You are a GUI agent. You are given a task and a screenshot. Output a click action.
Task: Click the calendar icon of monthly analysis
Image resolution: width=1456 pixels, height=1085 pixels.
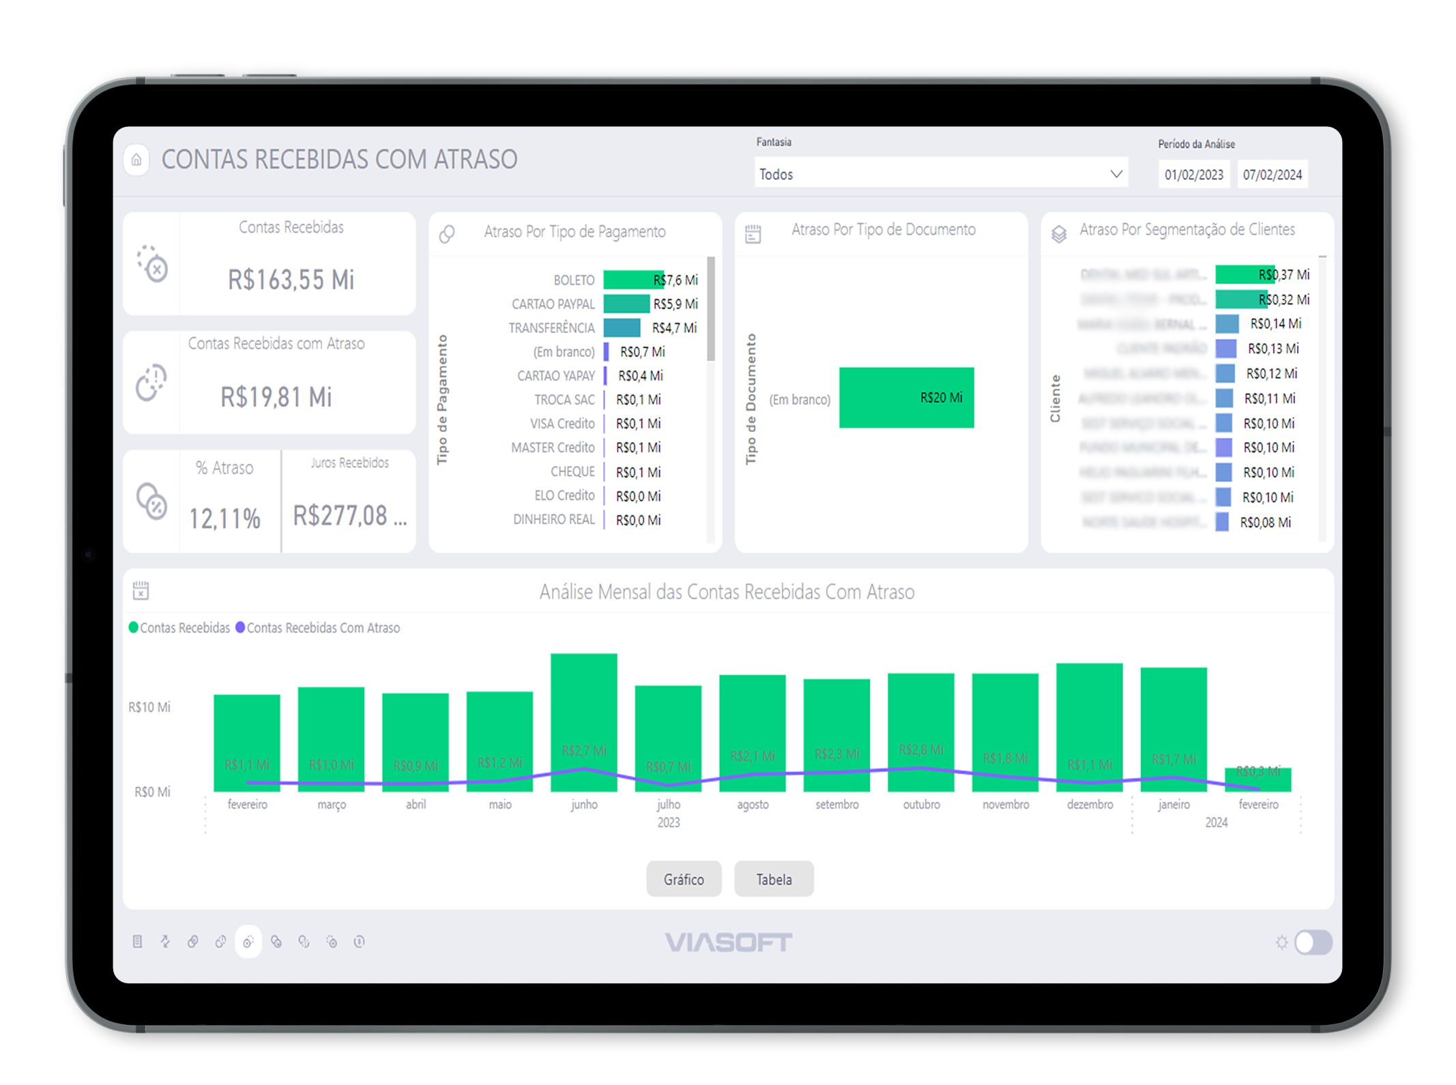141,590
